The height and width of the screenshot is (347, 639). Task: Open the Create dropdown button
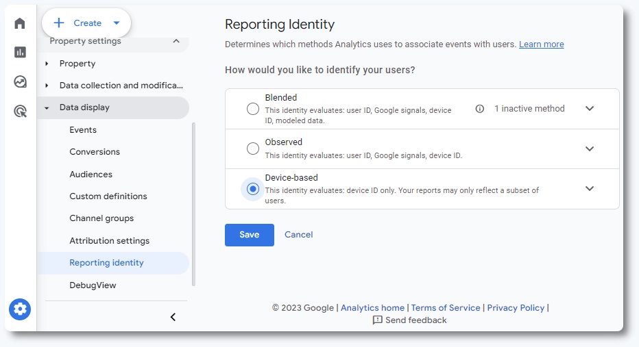coord(86,23)
